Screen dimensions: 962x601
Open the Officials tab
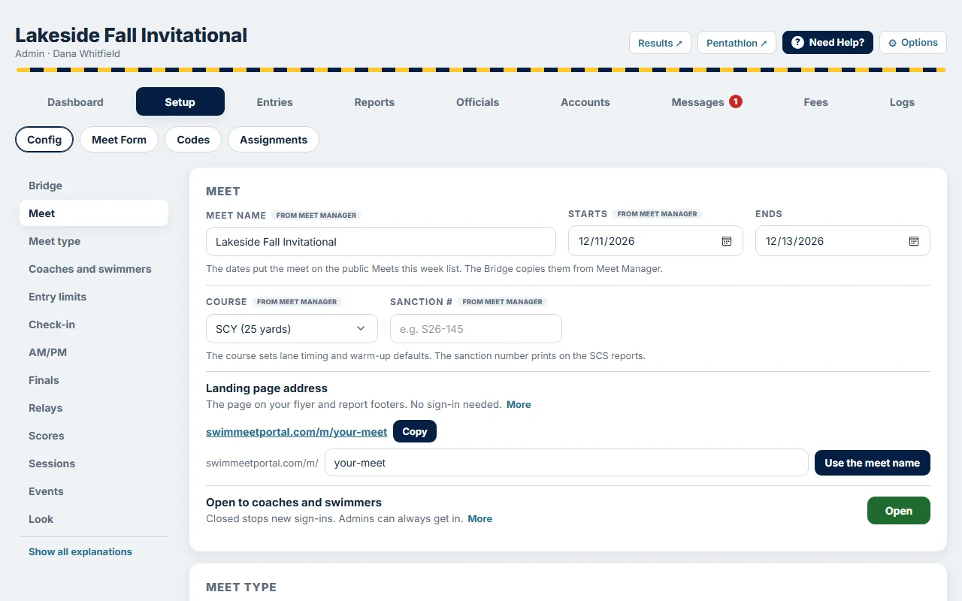click(x=477, y=102)
